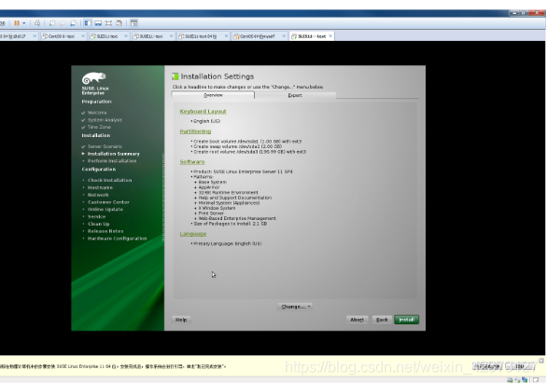Image resolution: width=547 pixels, height=384 pixels.
Task: Click the 'Create boot volume' partition line
Action: pos(247,142)
